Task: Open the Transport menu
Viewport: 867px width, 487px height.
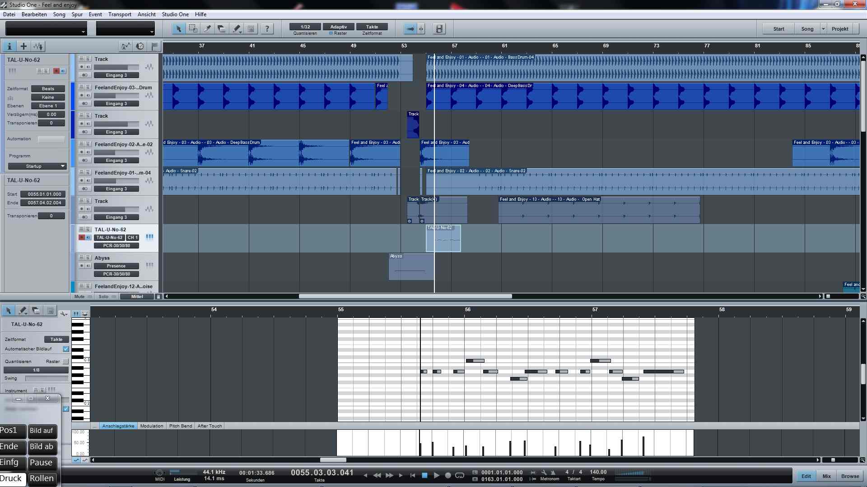Action: point(120,14)
